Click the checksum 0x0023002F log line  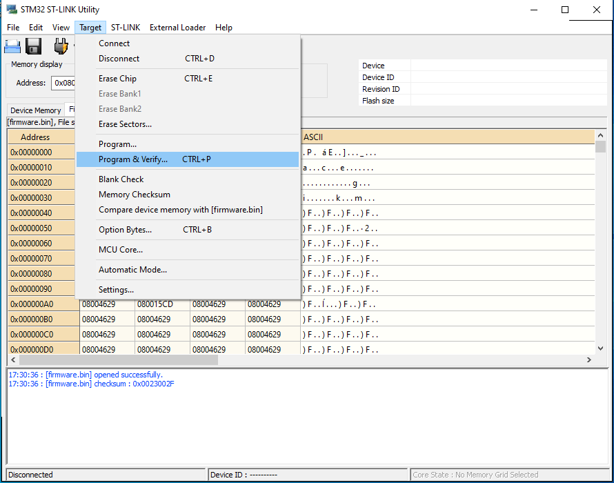91,384
